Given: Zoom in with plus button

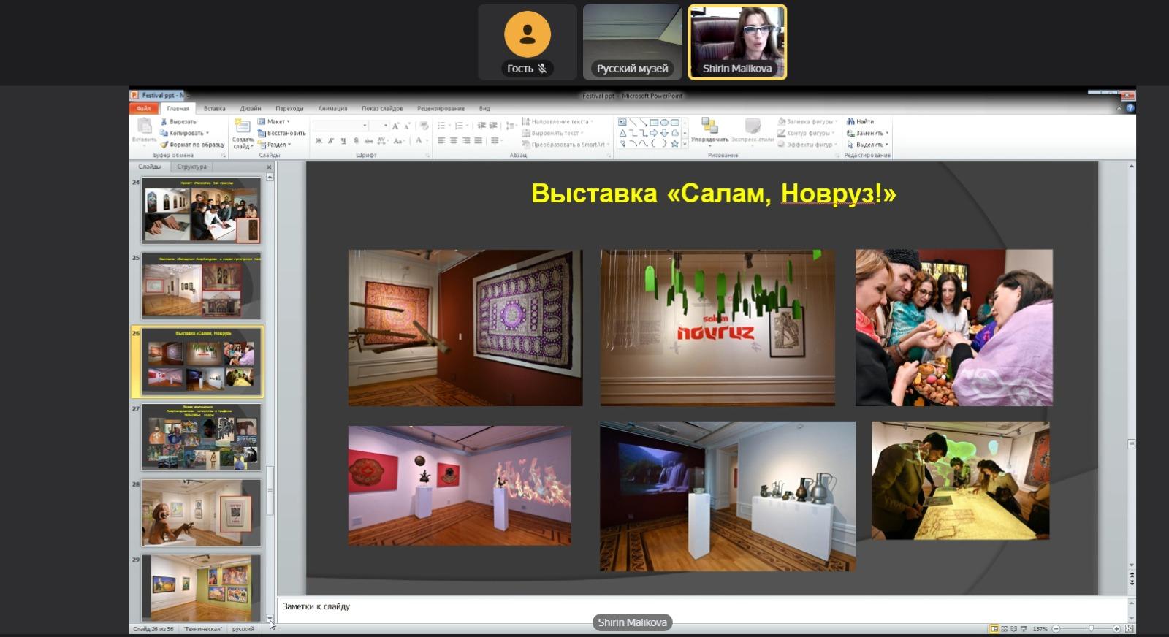Looking at the screenshot, I should point(1116,628).
